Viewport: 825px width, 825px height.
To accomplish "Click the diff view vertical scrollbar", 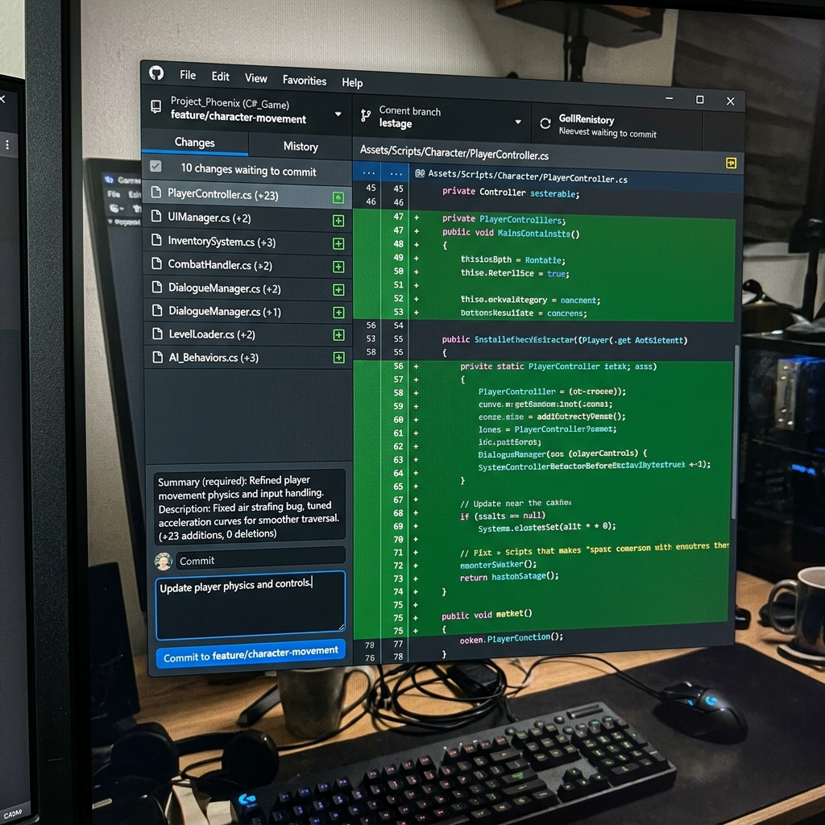I will tap(736, 432).
